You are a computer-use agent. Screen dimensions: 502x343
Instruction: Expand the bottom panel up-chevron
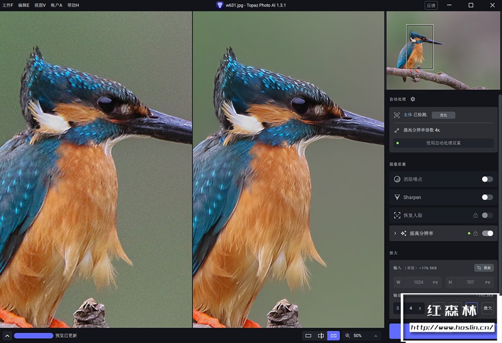7,336
